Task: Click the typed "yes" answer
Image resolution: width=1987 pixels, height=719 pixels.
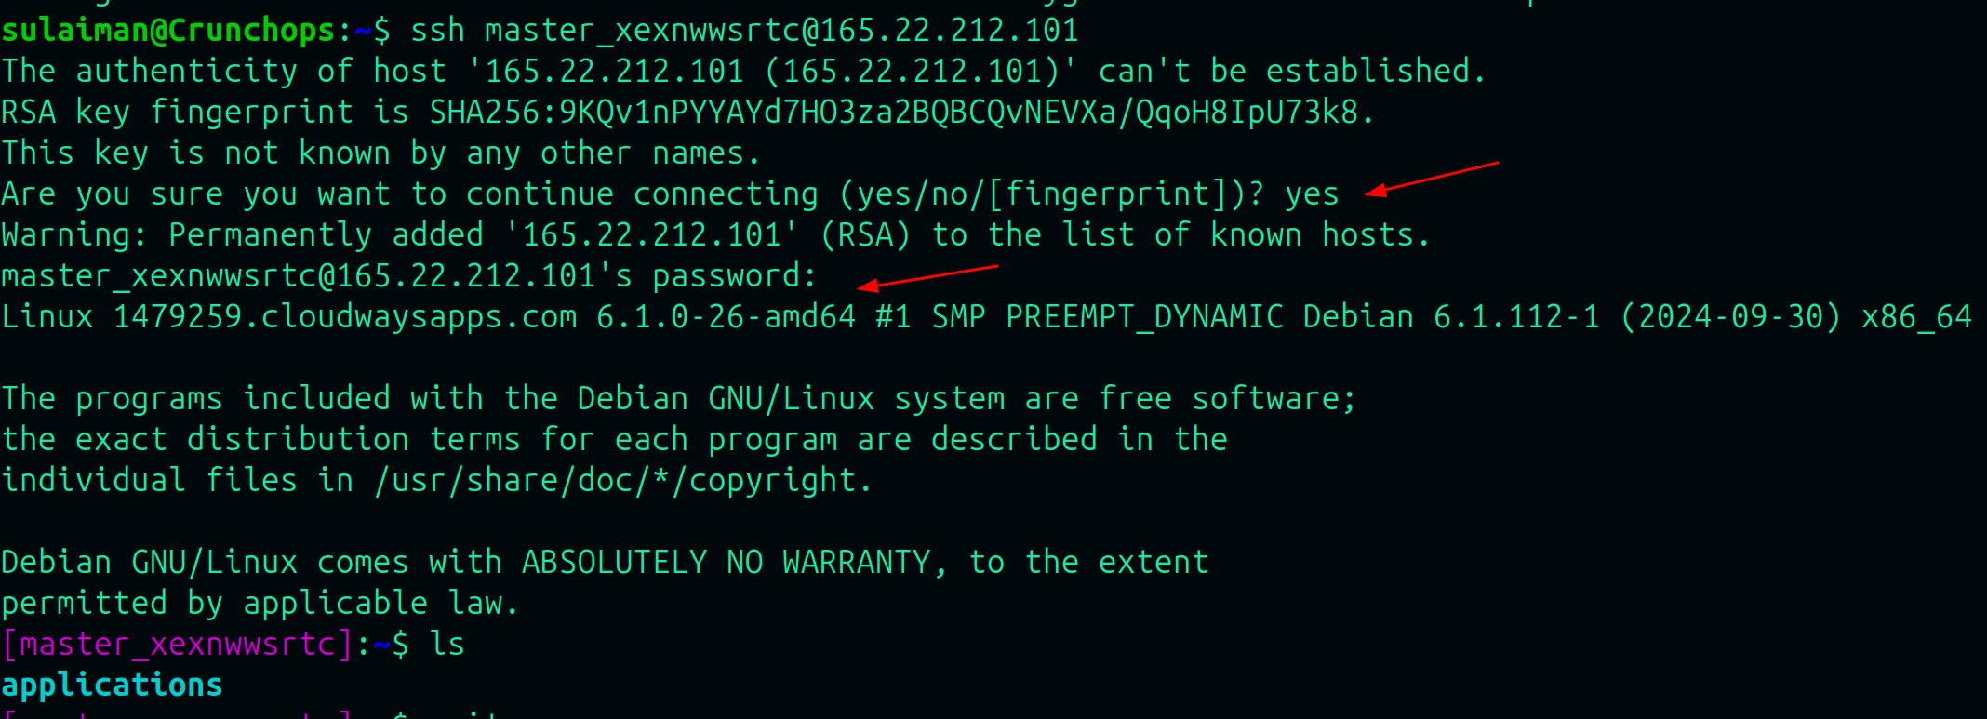Action: point(1312,194)
